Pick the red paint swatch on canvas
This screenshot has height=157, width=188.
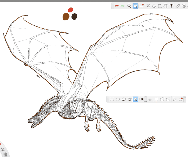click(71, 10)
